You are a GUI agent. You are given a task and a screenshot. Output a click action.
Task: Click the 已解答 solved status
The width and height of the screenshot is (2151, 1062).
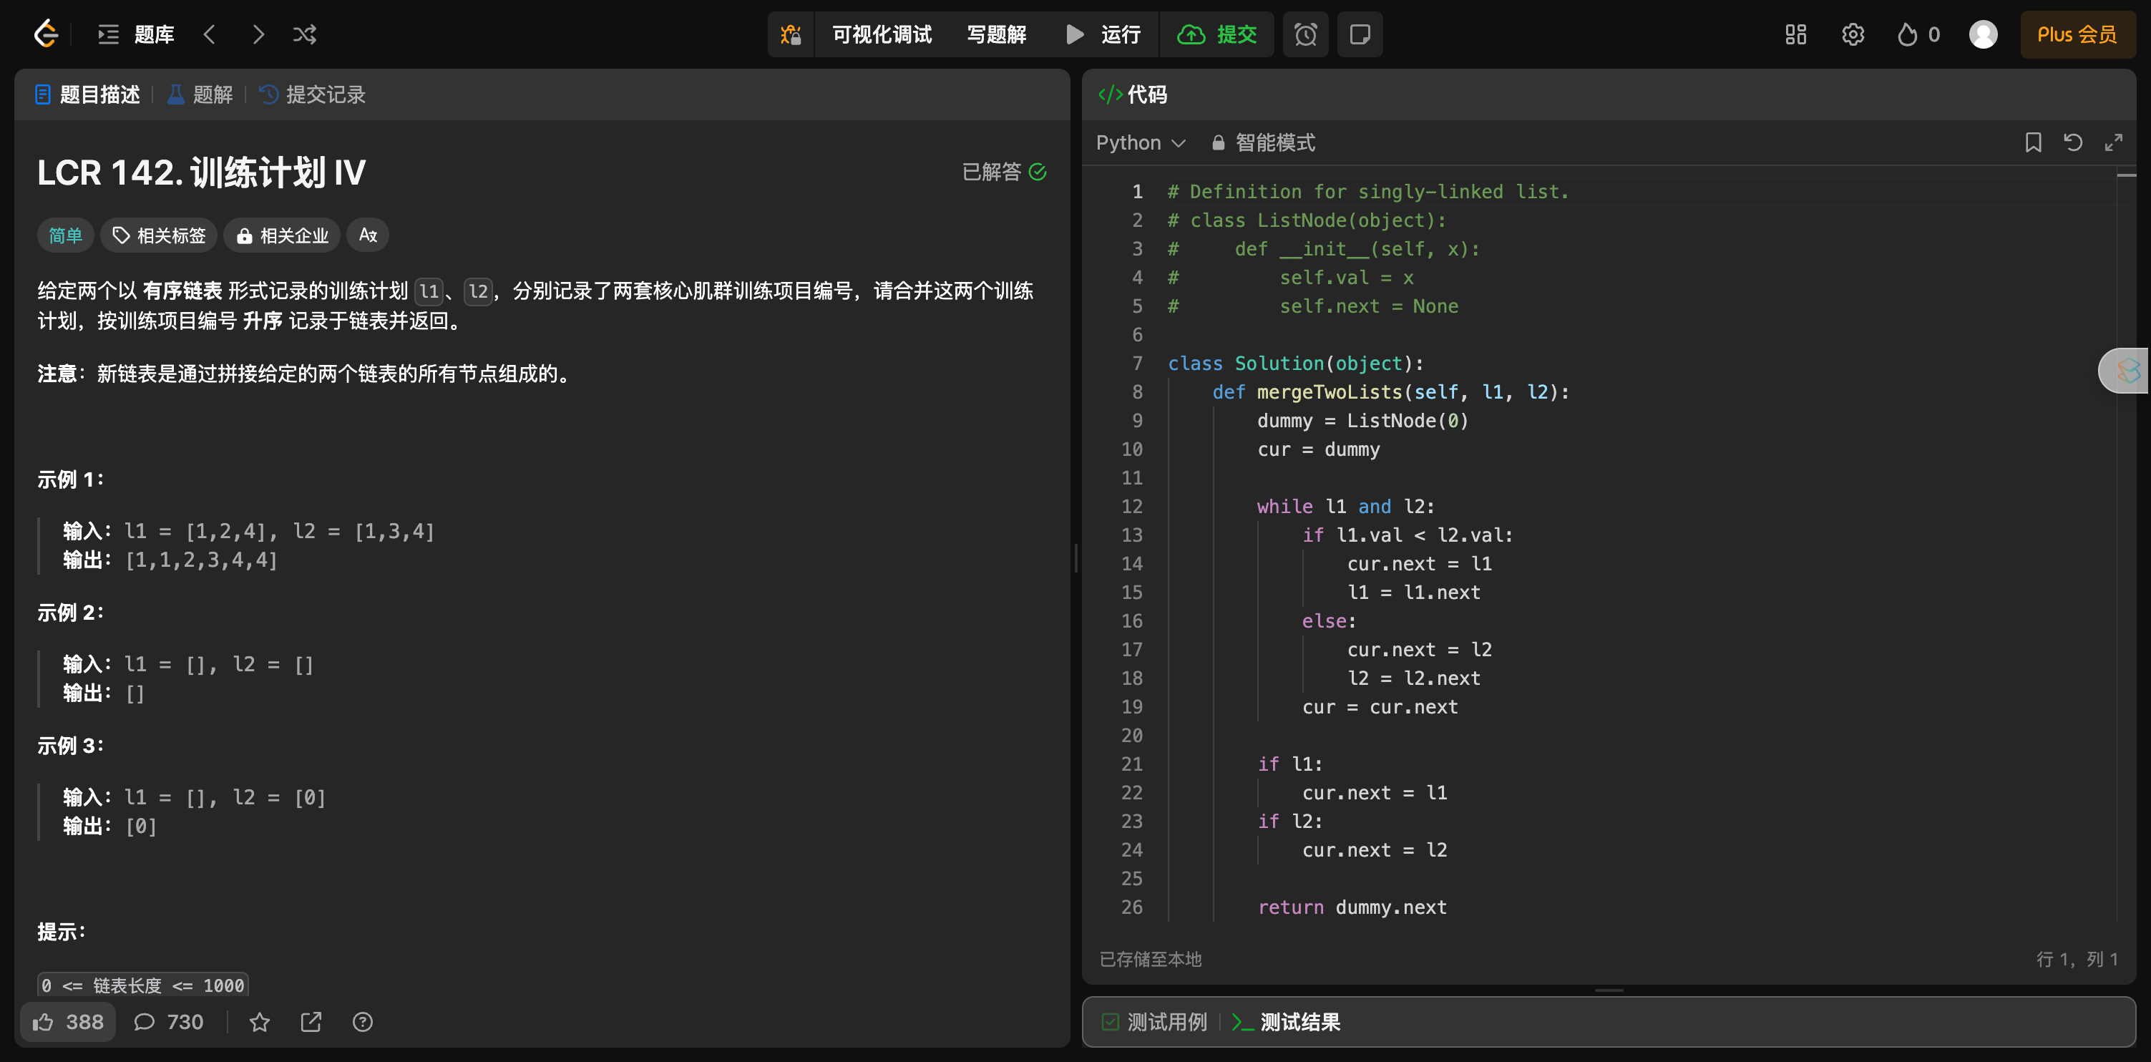[1005, 172]
